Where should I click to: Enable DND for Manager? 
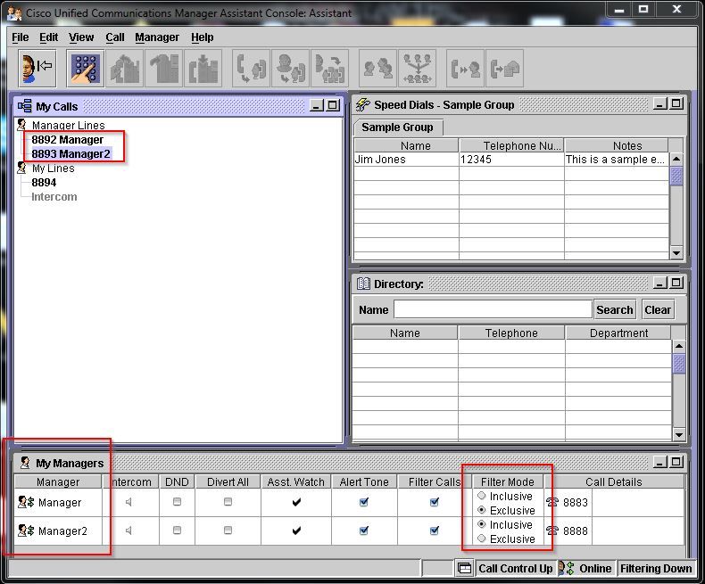click(177, 502)
